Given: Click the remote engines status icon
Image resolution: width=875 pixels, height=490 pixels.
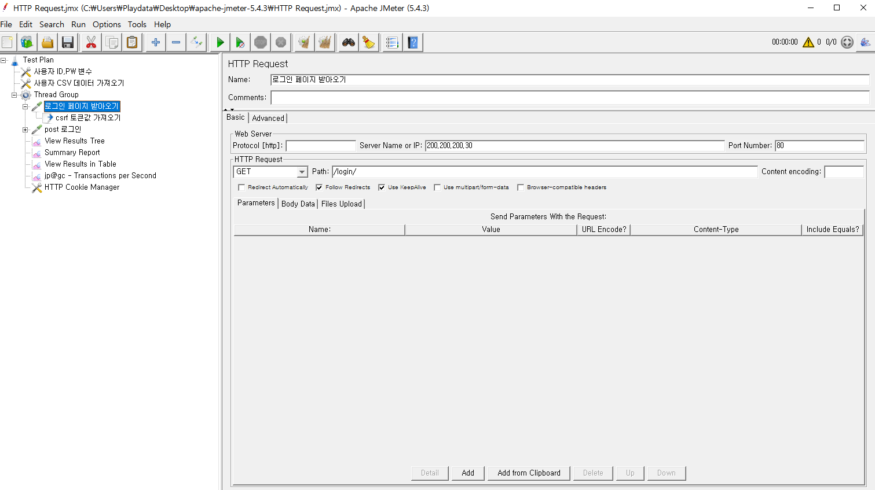Looking at the screenshot, I should click(x=847, y=42).
